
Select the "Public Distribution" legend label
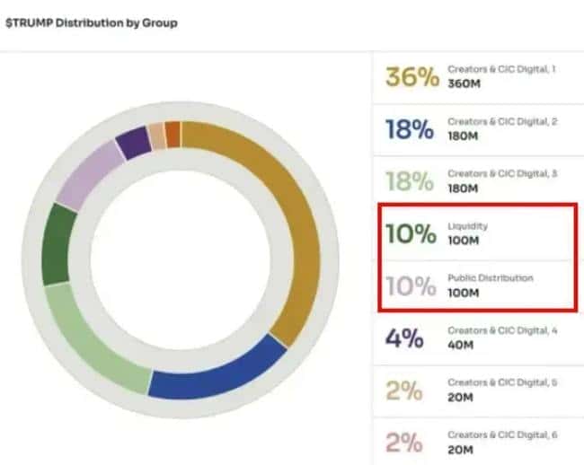pyautogui.click(x=490, y=278)
